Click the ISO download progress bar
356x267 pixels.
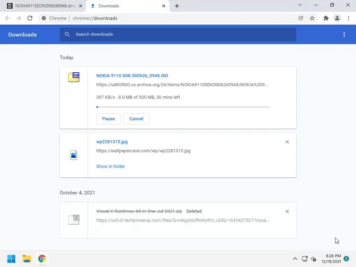(183, 107)
